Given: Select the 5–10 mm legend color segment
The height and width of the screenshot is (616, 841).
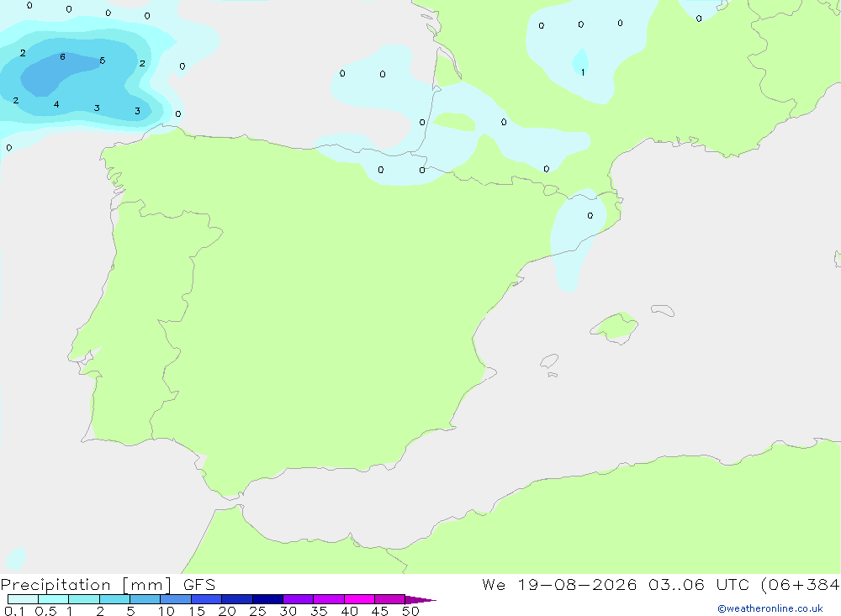Looking at the screenshot, I should [145, 599].
